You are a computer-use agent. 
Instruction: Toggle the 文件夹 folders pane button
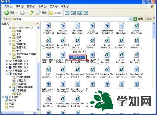click(x=55, y=13)
